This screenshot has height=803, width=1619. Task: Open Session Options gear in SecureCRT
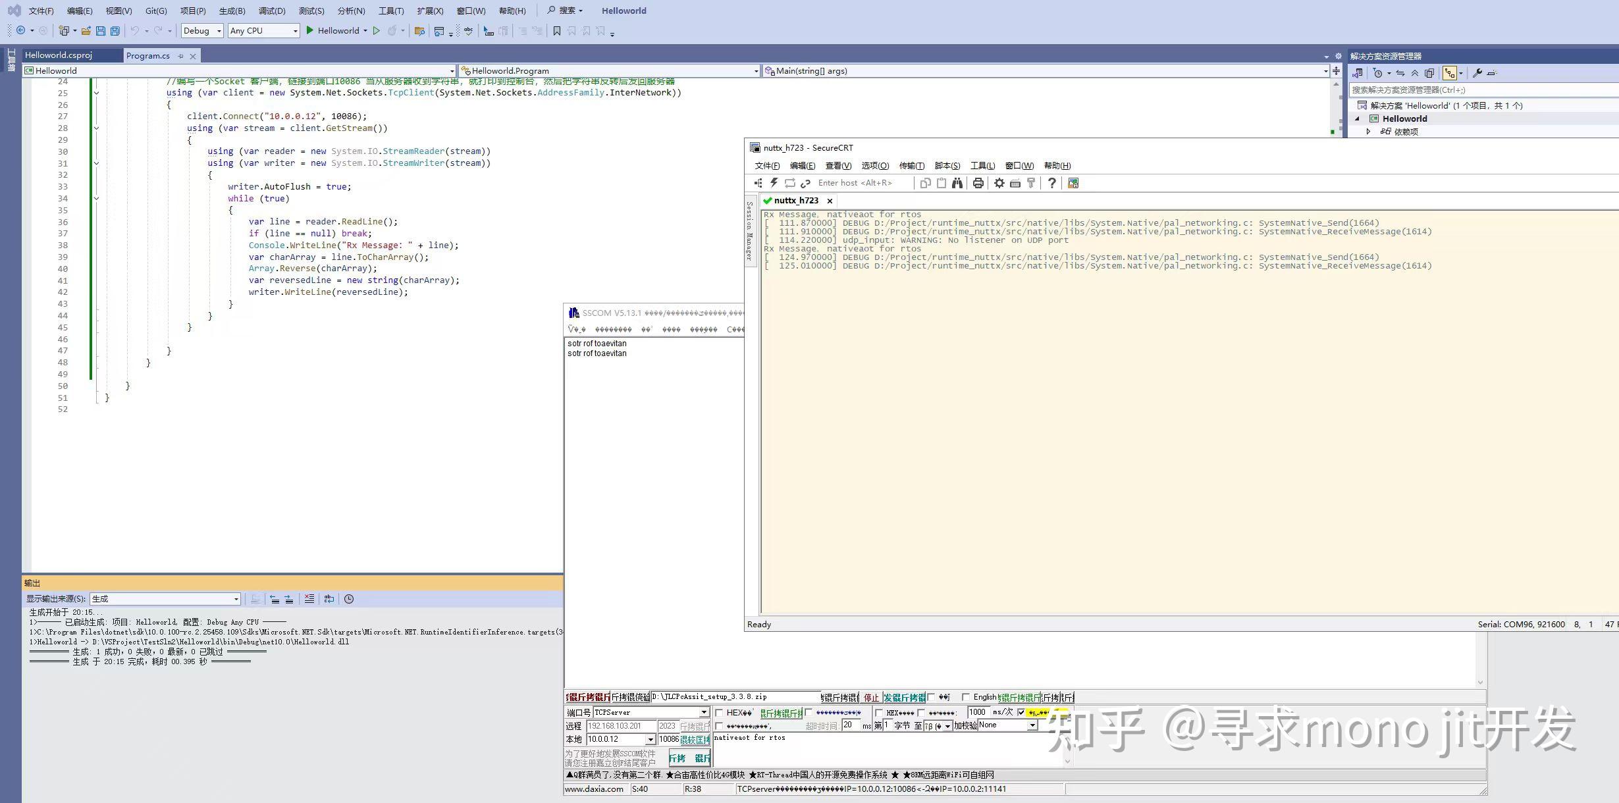click(x=999, y=184)
